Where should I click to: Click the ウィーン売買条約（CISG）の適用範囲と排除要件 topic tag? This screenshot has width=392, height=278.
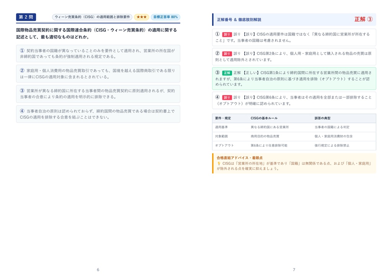[x=92, y=17]
